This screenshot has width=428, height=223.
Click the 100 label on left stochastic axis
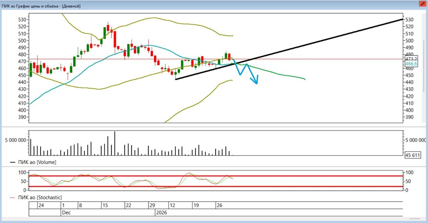click(22, 172)
